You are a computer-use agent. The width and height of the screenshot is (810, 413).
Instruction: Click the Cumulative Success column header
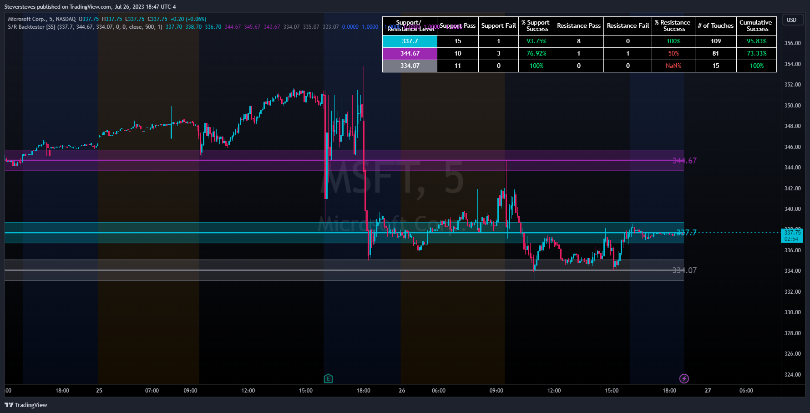757,26
